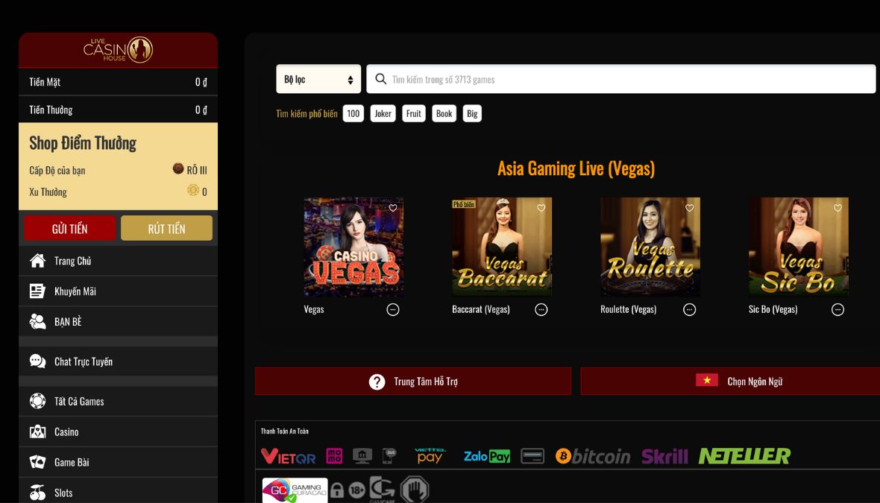
Task: Click the Chat Trực Tuyến chat bubble icon
Action: tap(37, 361)
